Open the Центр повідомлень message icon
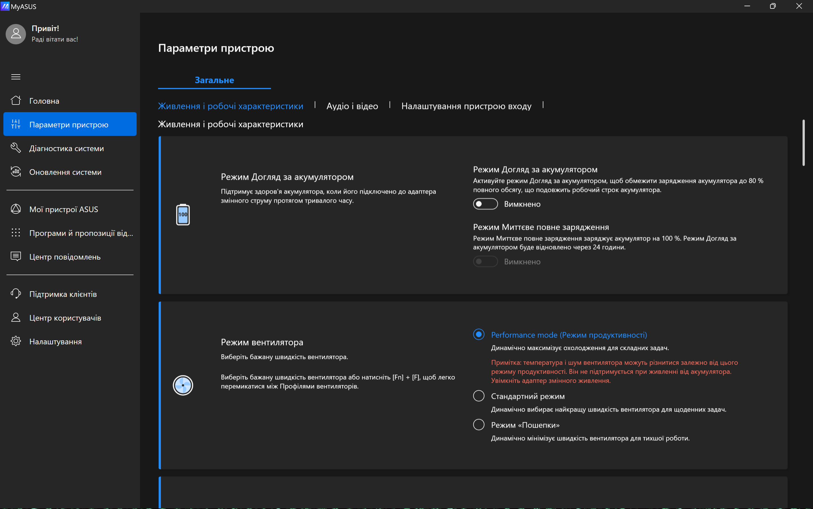The height and width of the screenshot is (509, 813). [16, 256]
